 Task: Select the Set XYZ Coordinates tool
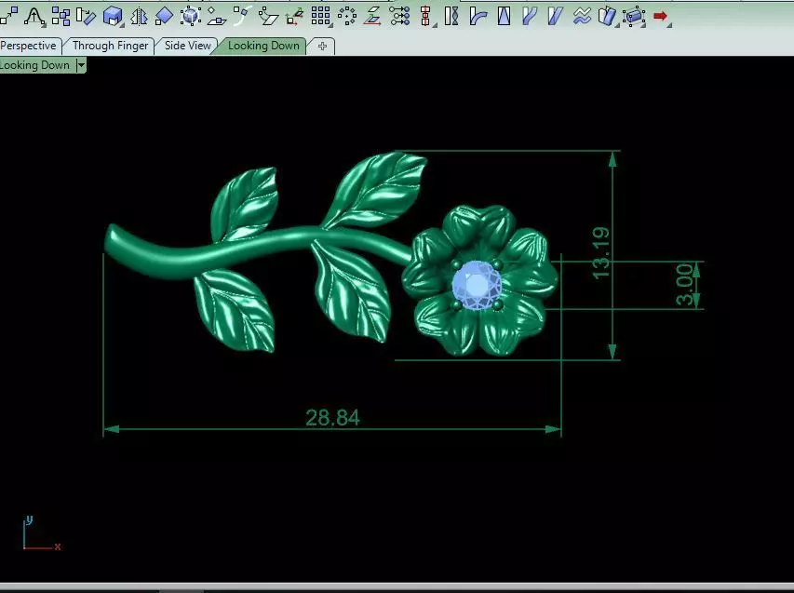[373, 16]
